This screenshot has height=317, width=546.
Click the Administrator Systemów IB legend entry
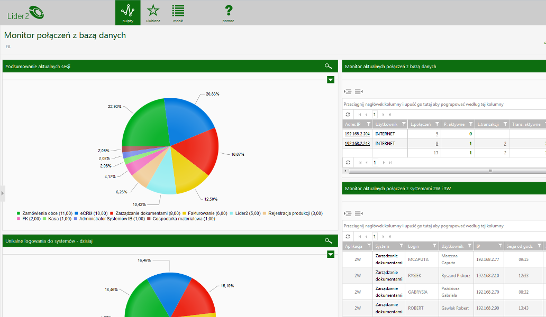[x=110, y=219]
